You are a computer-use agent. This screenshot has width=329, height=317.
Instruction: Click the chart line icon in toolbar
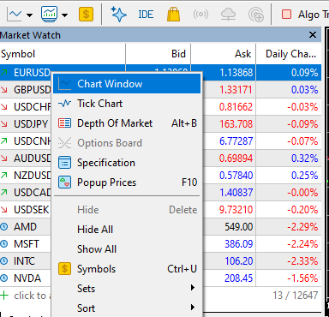[x=14, y=14]
